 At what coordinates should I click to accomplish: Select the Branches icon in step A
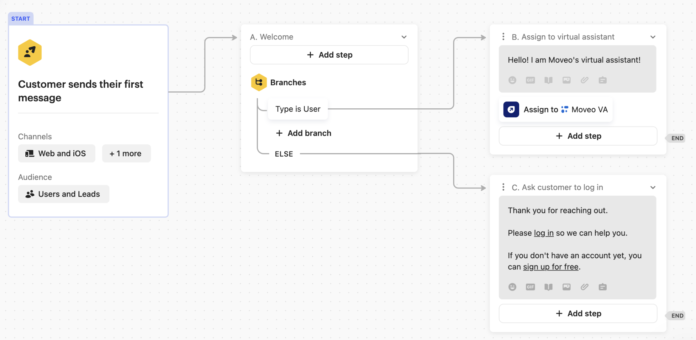[259, 82]
